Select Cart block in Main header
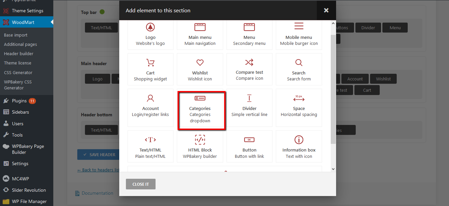449x206 pixels. click(x=367, y=90)
